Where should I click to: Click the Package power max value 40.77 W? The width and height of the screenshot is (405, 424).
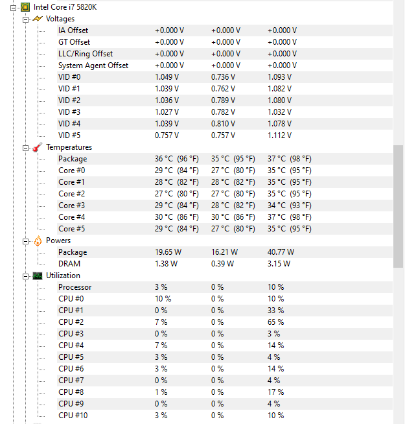[x=281, y=252]
